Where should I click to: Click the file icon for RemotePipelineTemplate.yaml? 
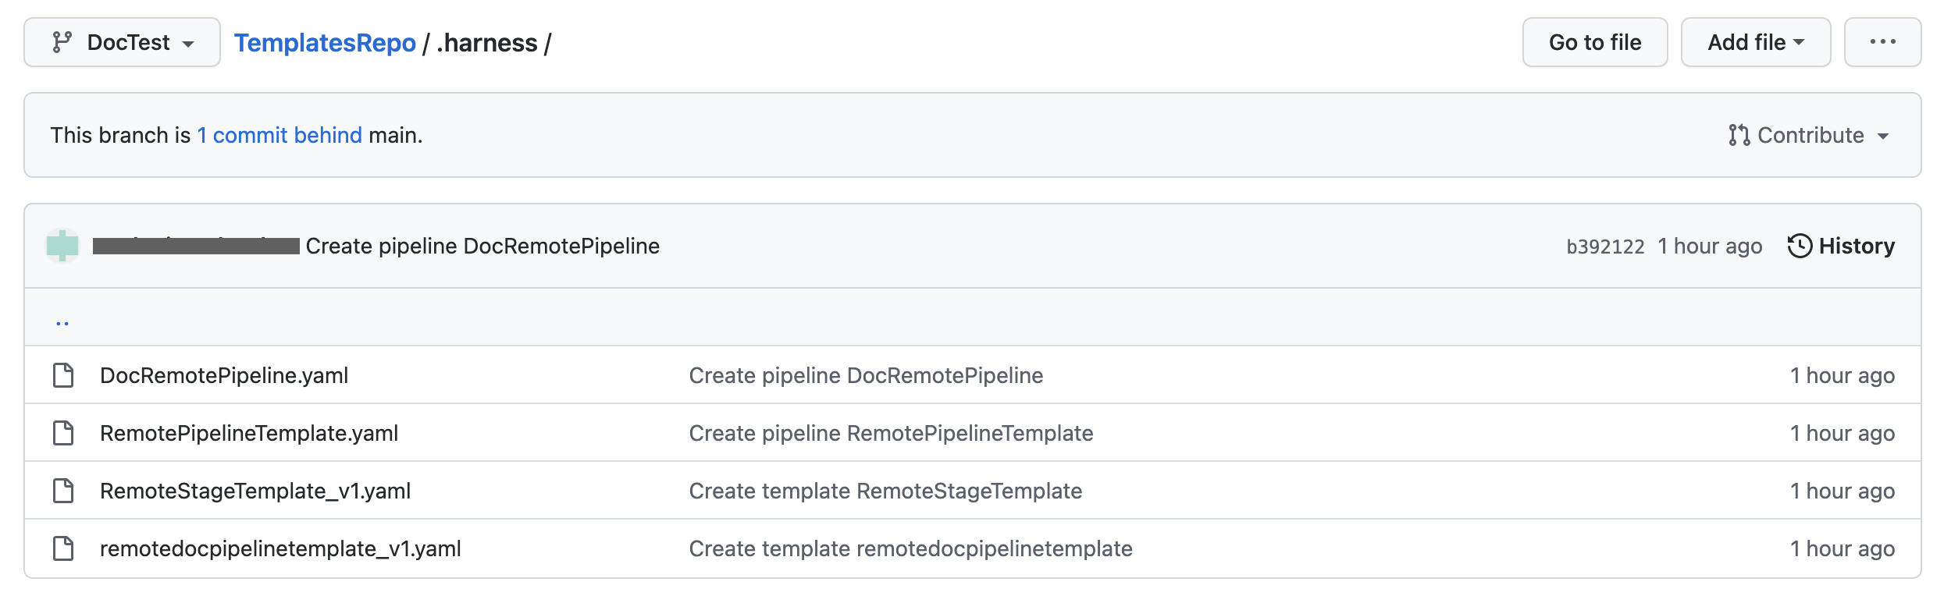coord(63,433)
